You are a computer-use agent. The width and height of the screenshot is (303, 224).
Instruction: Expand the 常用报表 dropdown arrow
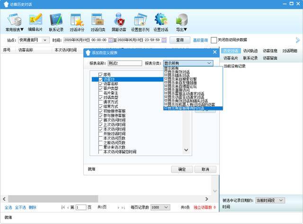pos(22,29)
